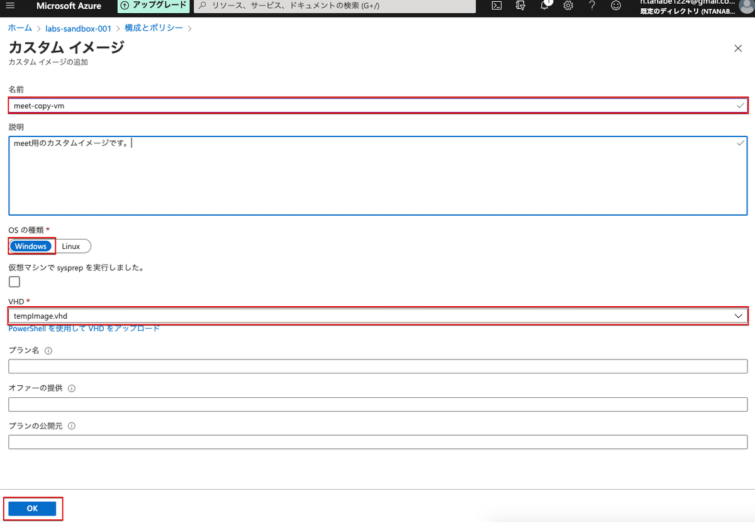Open the hamburger portal menu

[10, 6]
